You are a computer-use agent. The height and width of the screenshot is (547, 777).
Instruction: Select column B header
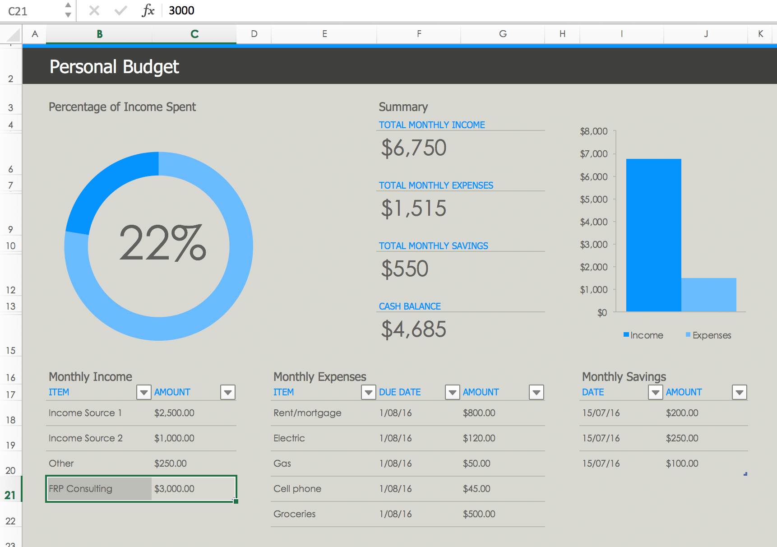(x=99, y=34)
